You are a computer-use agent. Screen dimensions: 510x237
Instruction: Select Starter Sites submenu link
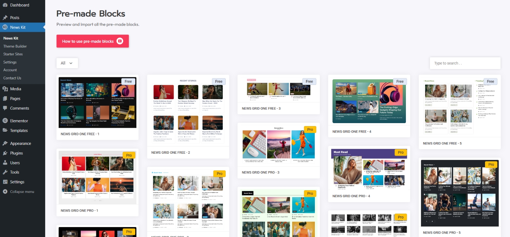(x=13, y=54)
